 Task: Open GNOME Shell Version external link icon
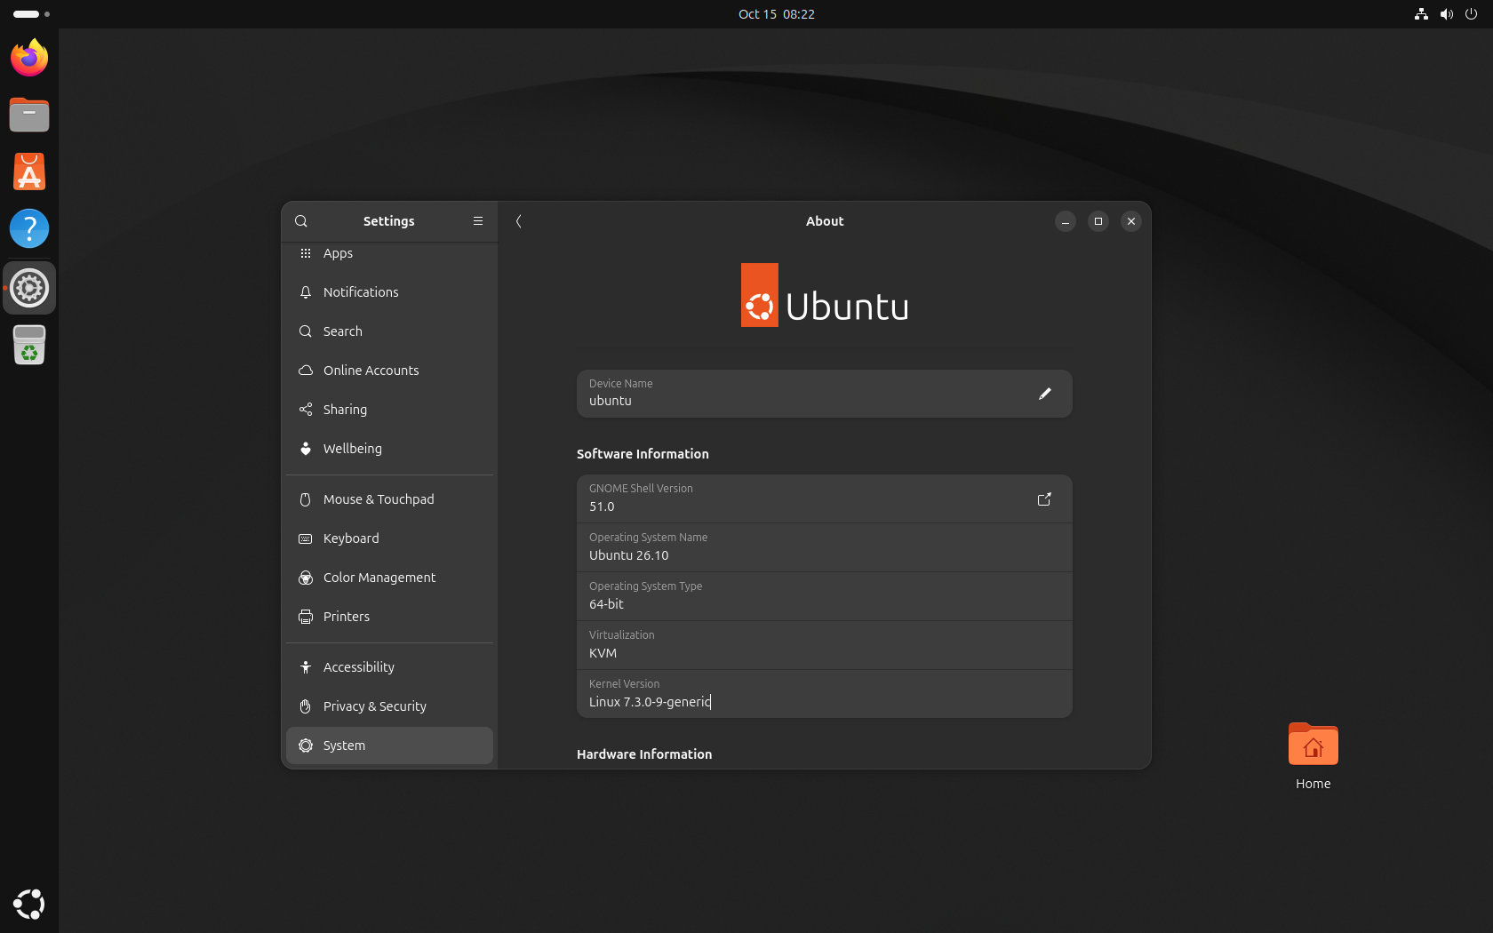(x=1044, y=499)
